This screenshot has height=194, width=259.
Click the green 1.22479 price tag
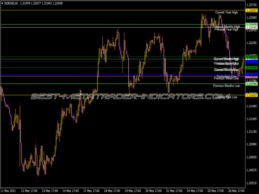click(251, 25)
